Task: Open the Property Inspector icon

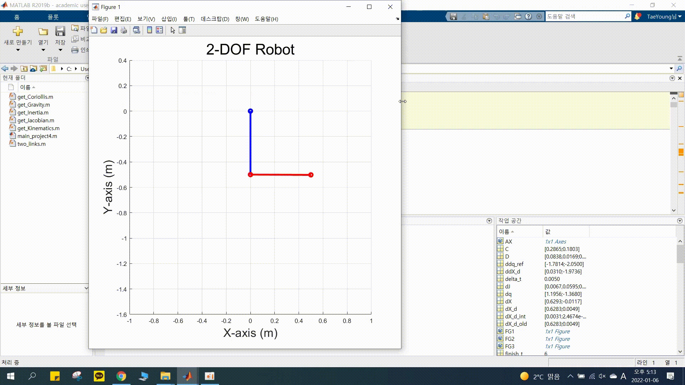Action: pos(182,30)
